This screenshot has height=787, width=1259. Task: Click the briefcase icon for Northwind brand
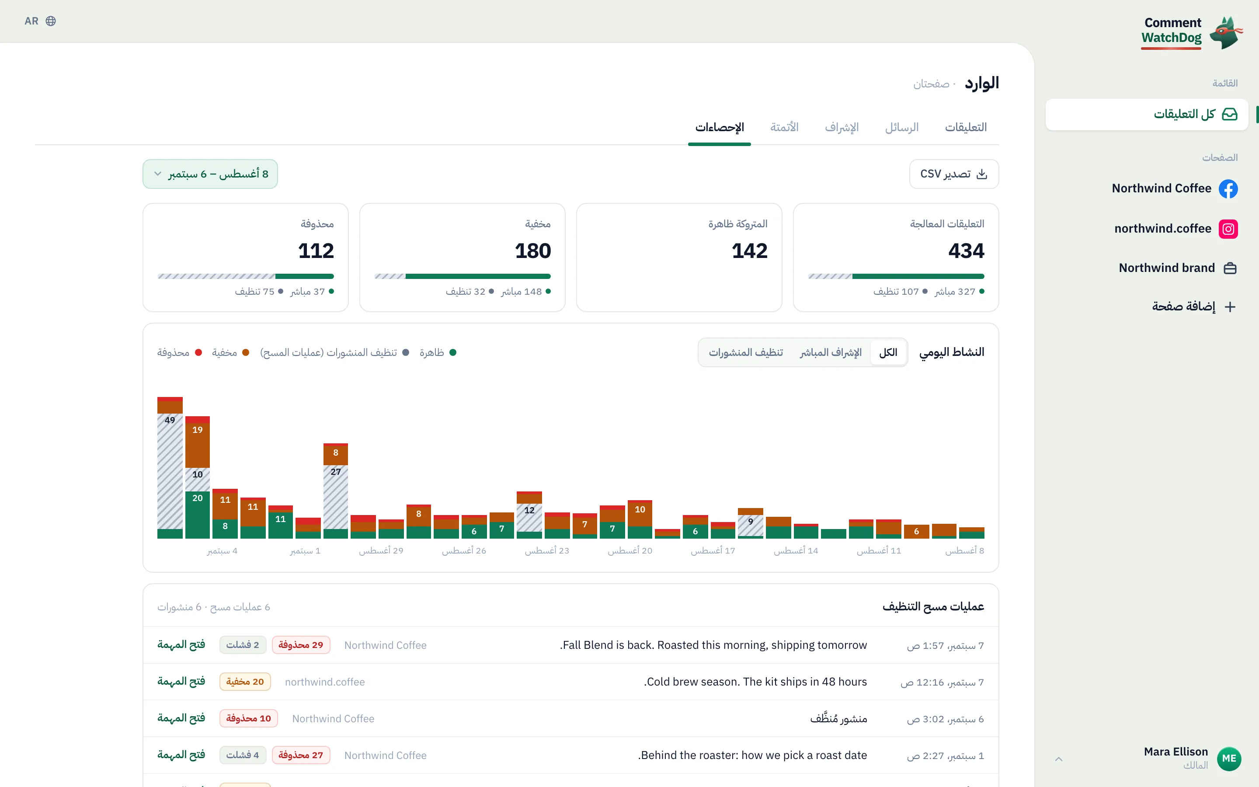[1230, 268]
